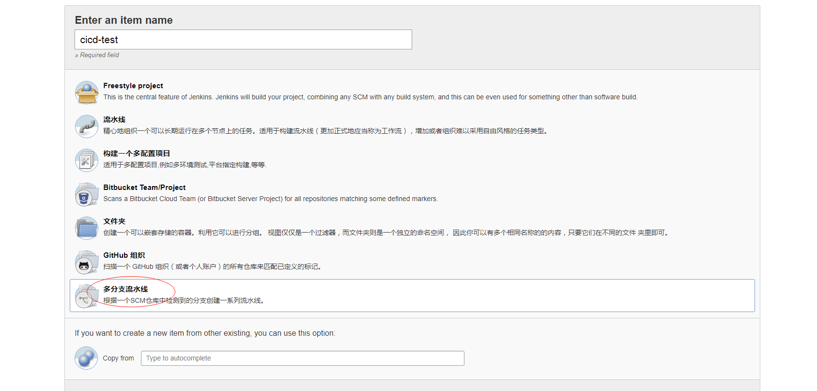
Task: Select the 文件夹 item type title
Action: (x=114, y=221)
